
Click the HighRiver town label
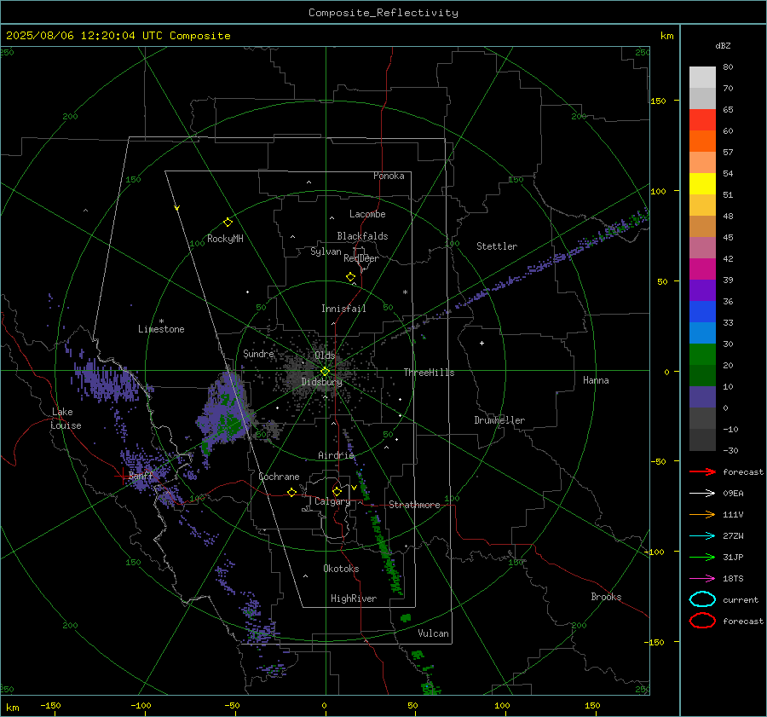[x=354, y=598]
